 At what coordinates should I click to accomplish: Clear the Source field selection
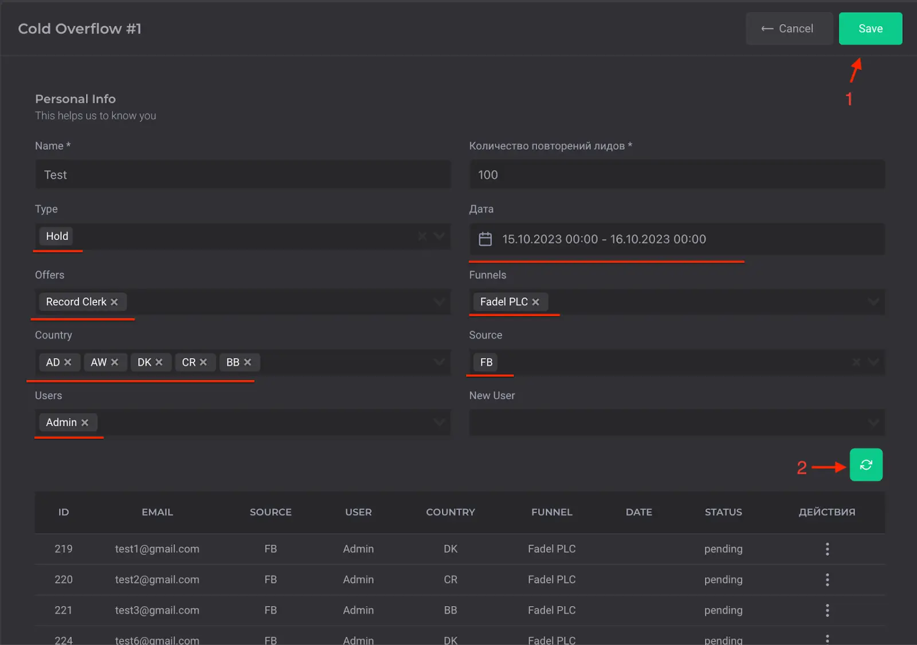(x=856, y=362)
